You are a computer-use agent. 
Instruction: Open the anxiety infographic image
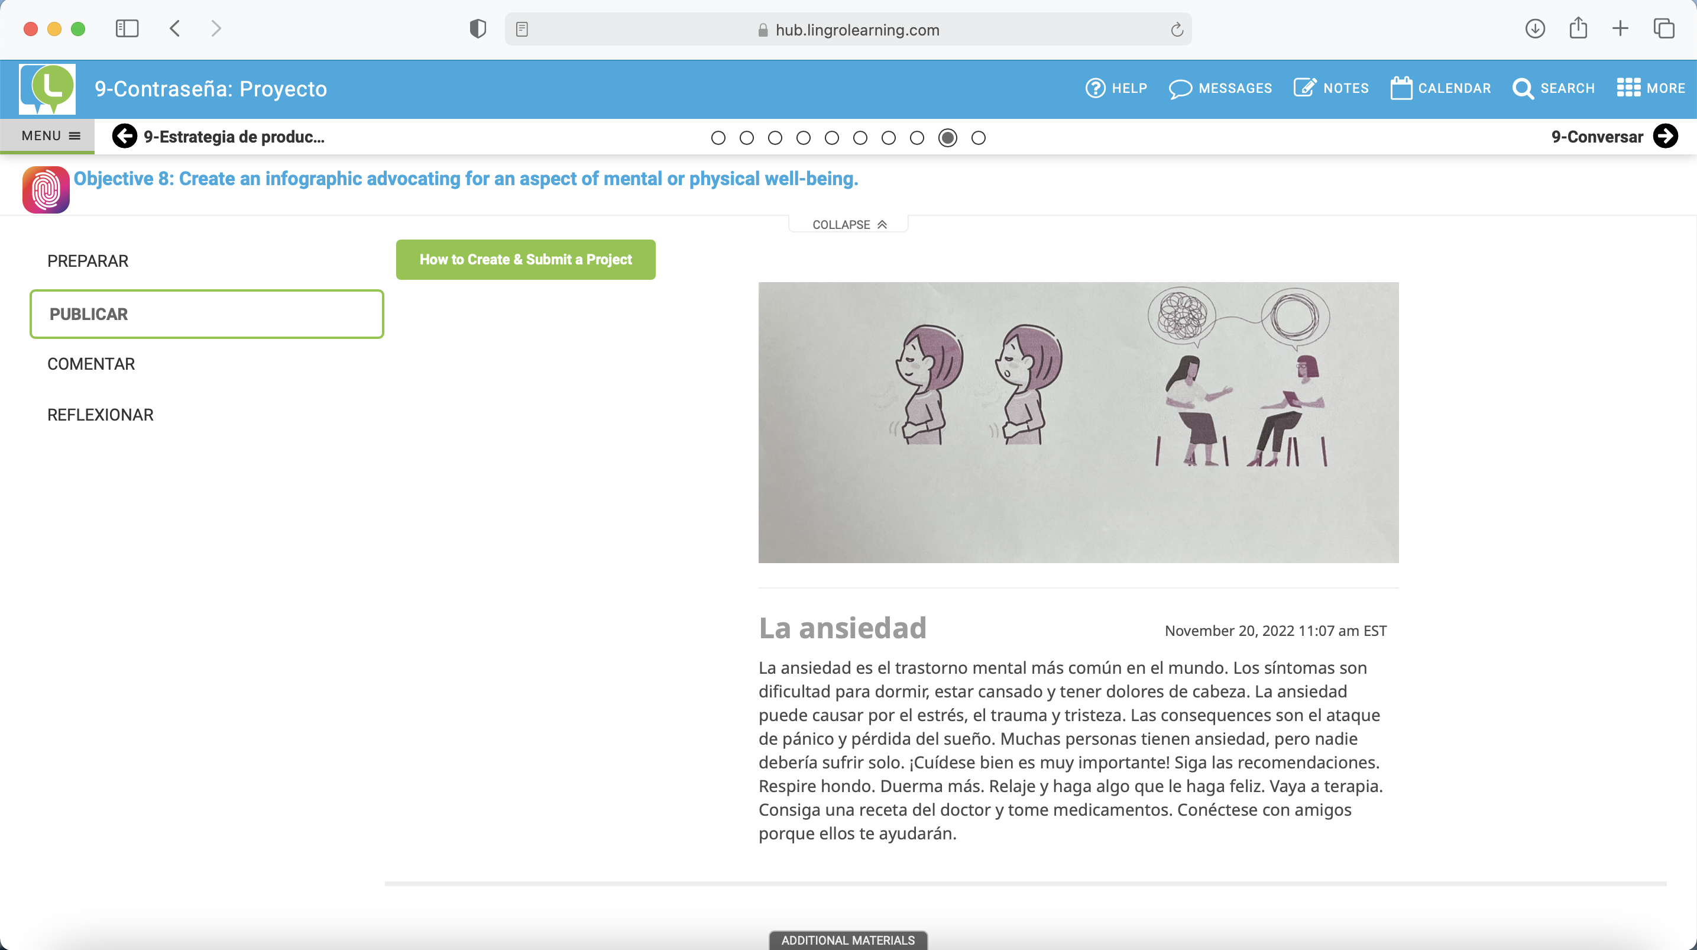[1079, 422]
